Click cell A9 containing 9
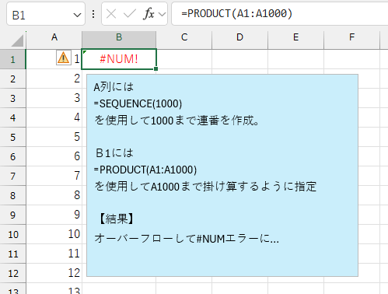 pos(54,215)
